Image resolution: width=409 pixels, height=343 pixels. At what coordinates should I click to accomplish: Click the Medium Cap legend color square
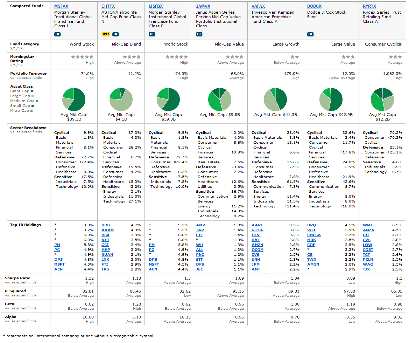pos(37,101)
